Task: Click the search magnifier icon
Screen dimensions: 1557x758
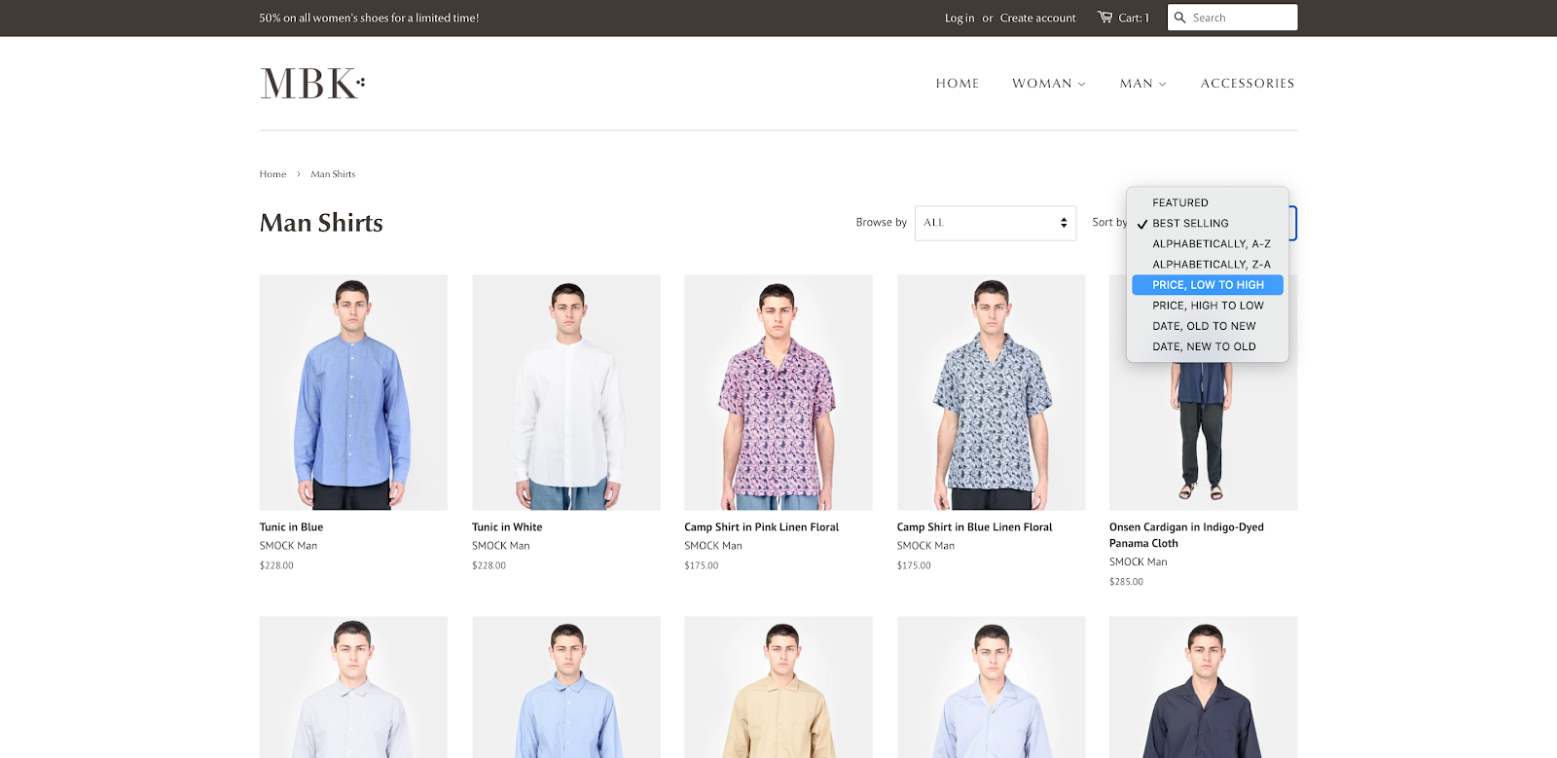Action: pyautogui.click(x=1180, y=18)
